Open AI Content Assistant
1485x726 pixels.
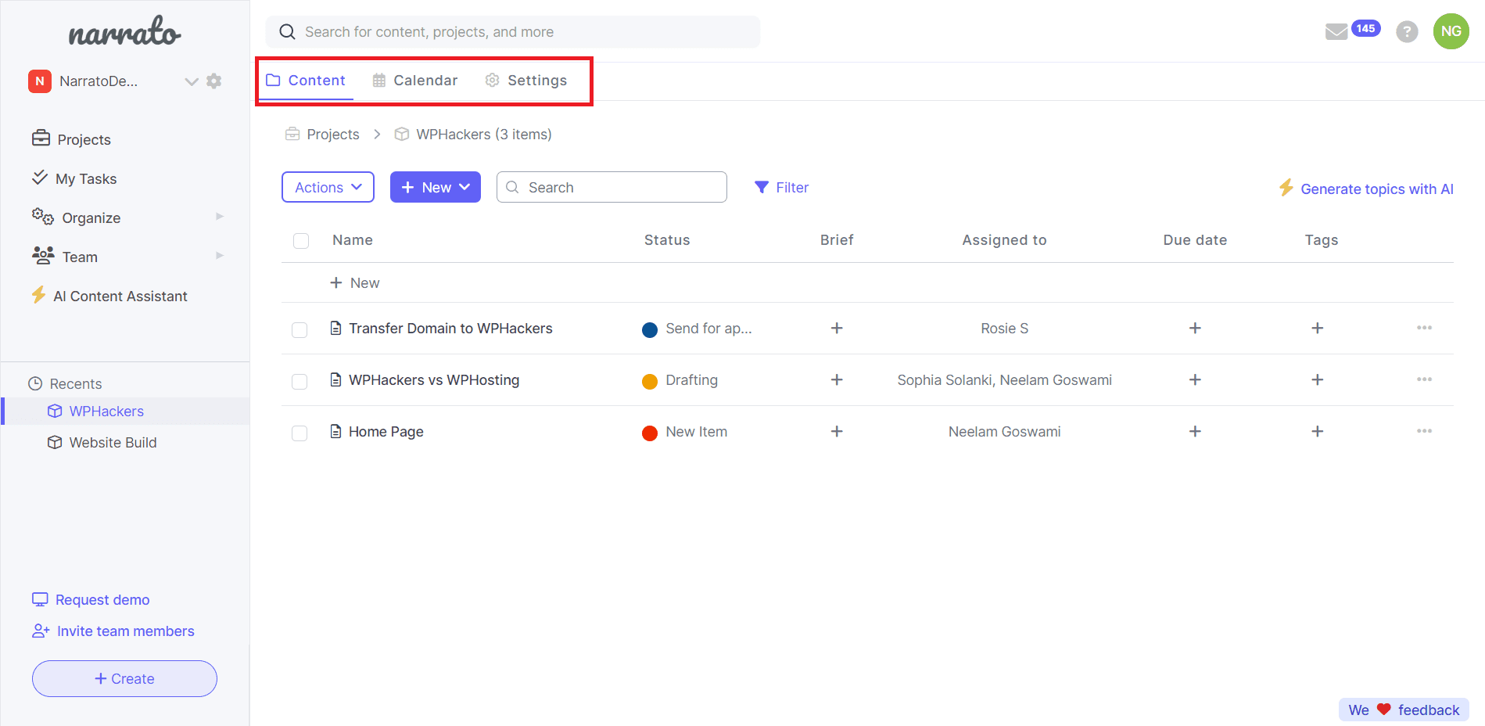pyautogui.click(x=109, y=296)
